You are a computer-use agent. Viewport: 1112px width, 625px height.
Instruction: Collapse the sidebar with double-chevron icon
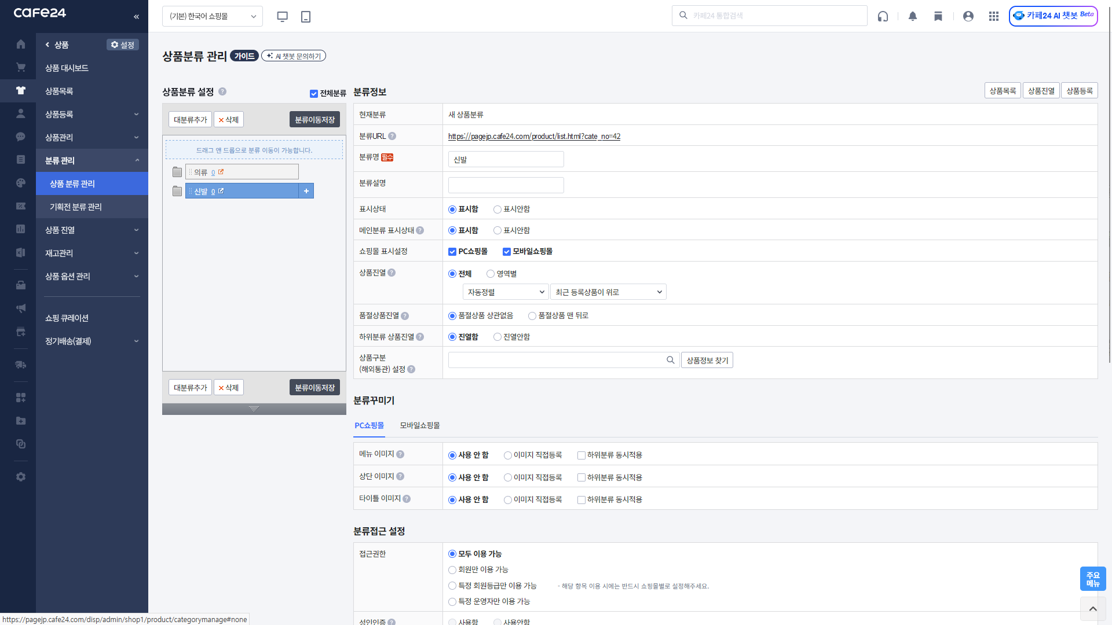136,16
